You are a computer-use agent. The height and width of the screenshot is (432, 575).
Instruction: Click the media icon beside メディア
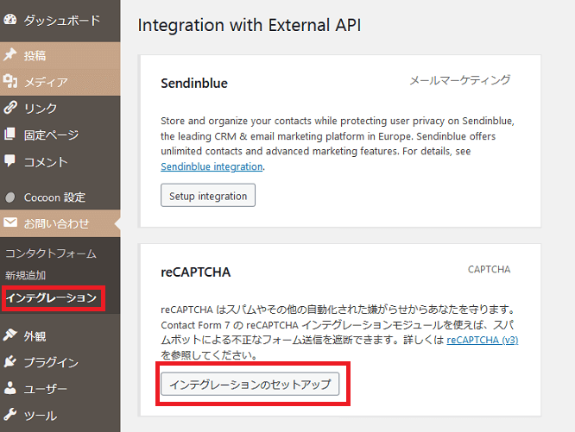(9, 81)
